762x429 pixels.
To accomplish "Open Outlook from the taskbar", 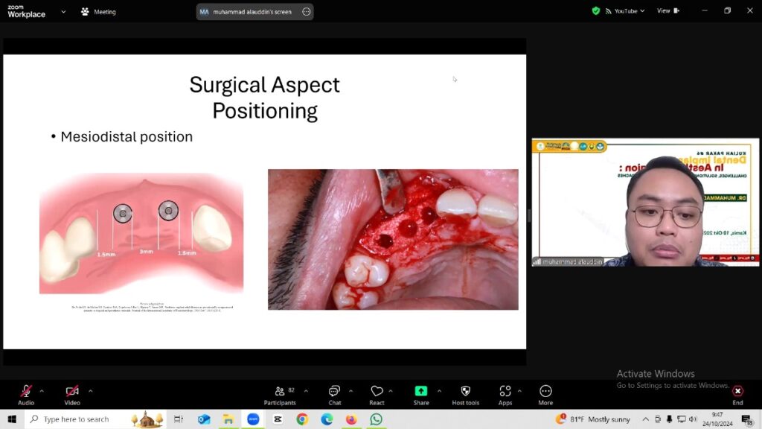I will pos(204,419).
